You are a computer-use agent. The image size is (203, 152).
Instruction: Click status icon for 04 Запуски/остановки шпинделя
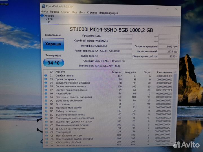click(x=46, y=82)
